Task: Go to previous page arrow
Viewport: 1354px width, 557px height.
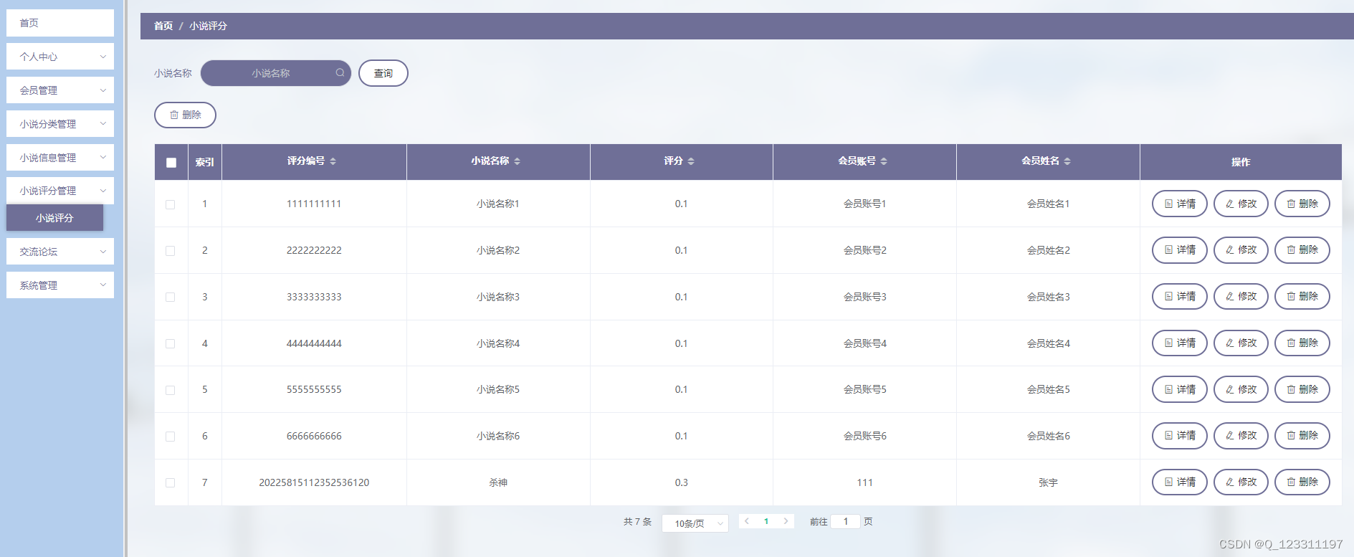Action: tap(747, 521)
